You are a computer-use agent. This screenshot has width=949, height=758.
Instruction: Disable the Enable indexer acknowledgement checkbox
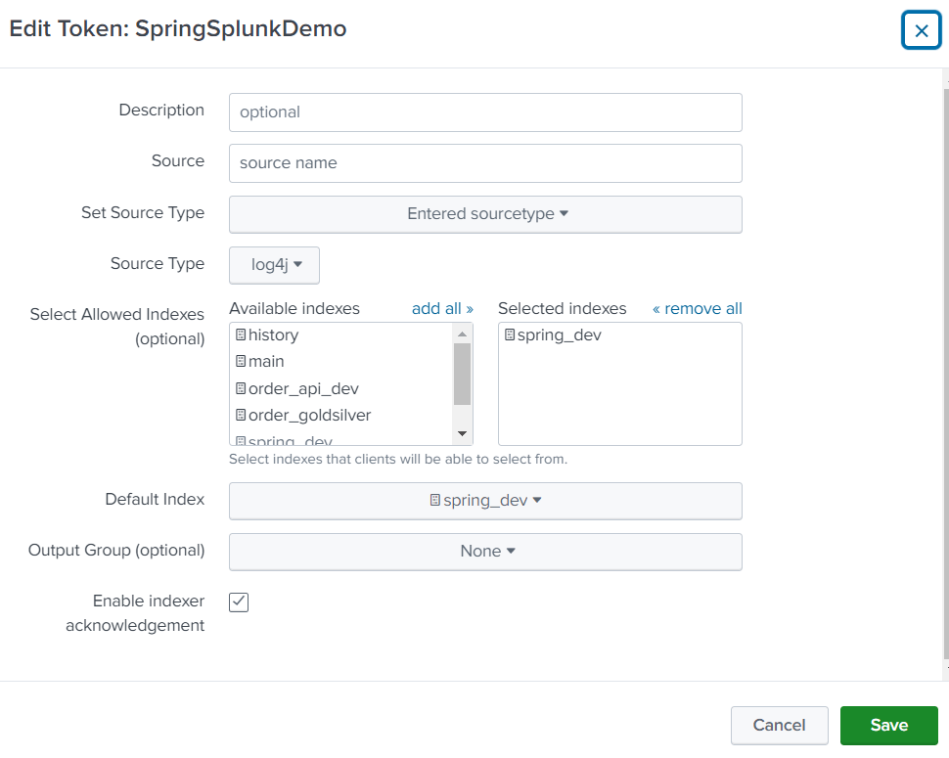pyautogui.click(x=238, y=602)
